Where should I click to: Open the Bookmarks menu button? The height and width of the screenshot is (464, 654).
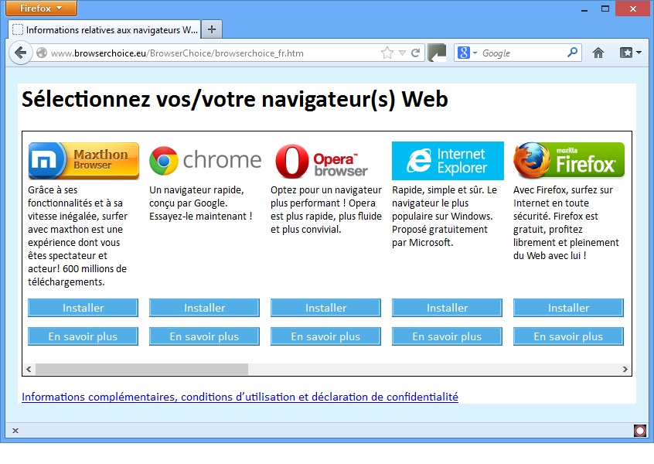(630, 53)
